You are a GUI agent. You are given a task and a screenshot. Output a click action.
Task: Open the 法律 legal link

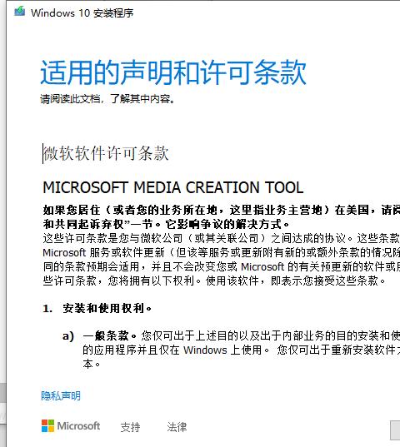coord(177,427)
